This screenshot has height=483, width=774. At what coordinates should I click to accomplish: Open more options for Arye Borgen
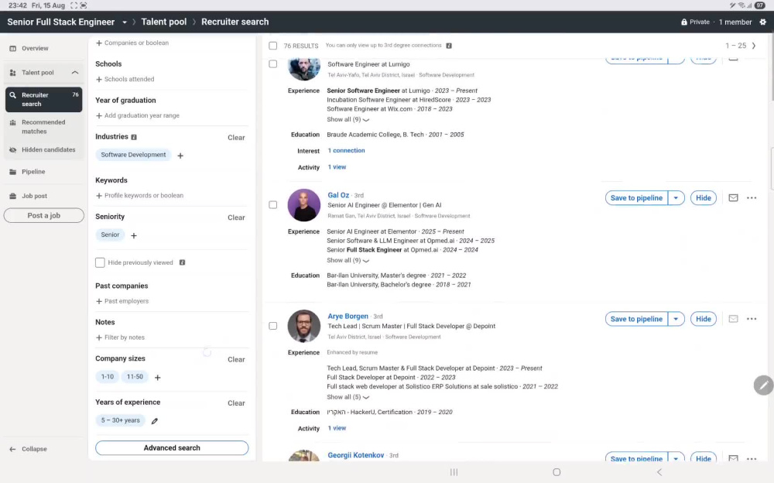752,319
